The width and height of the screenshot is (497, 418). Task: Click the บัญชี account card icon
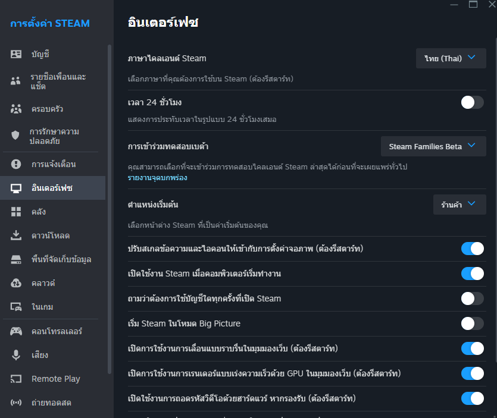click(x=16, y=54)
